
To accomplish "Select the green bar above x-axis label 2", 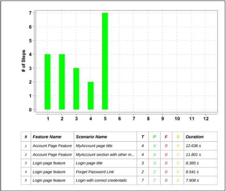I will pos(62,82).
